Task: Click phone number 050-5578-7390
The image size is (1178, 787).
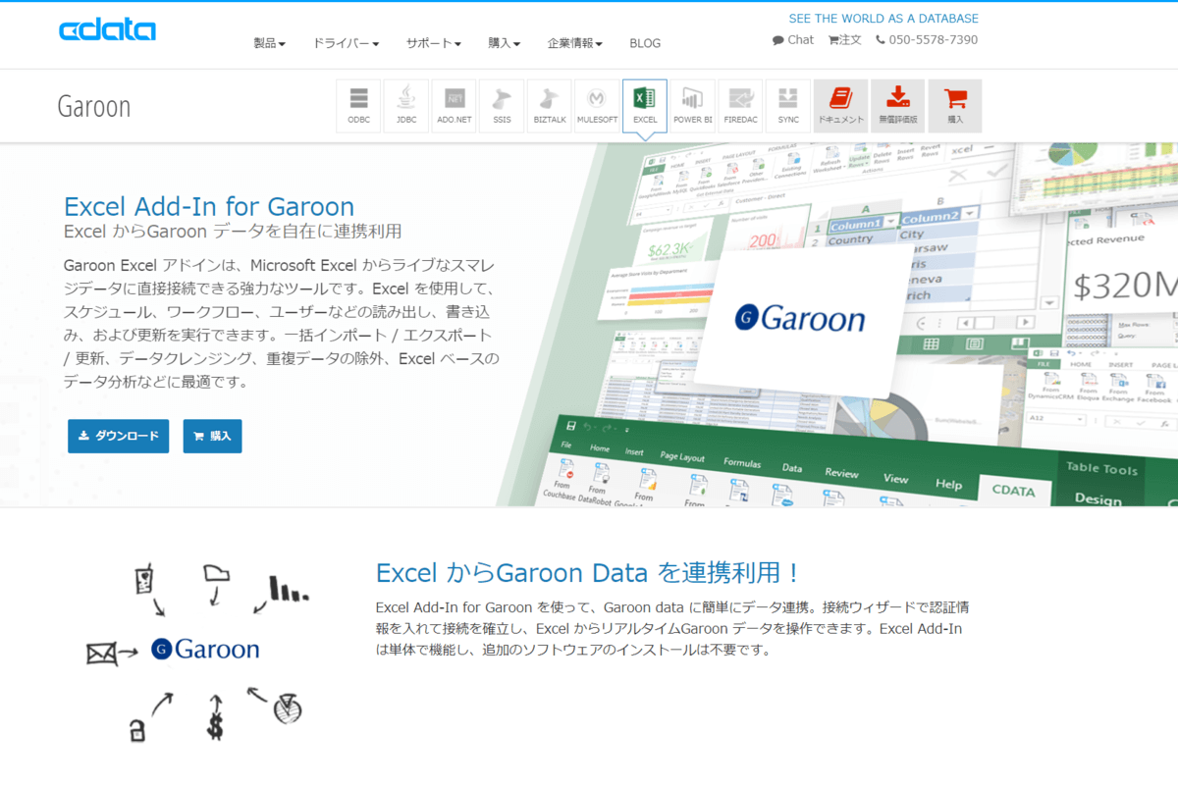Action: [x=926, y=40]
